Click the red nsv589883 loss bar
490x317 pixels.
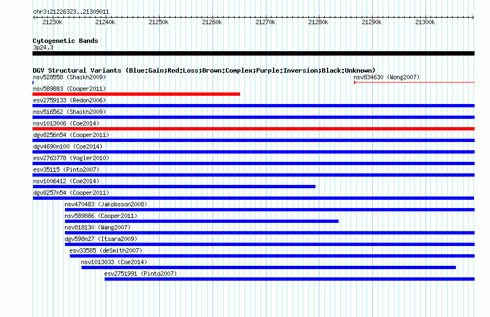point(136,94)
